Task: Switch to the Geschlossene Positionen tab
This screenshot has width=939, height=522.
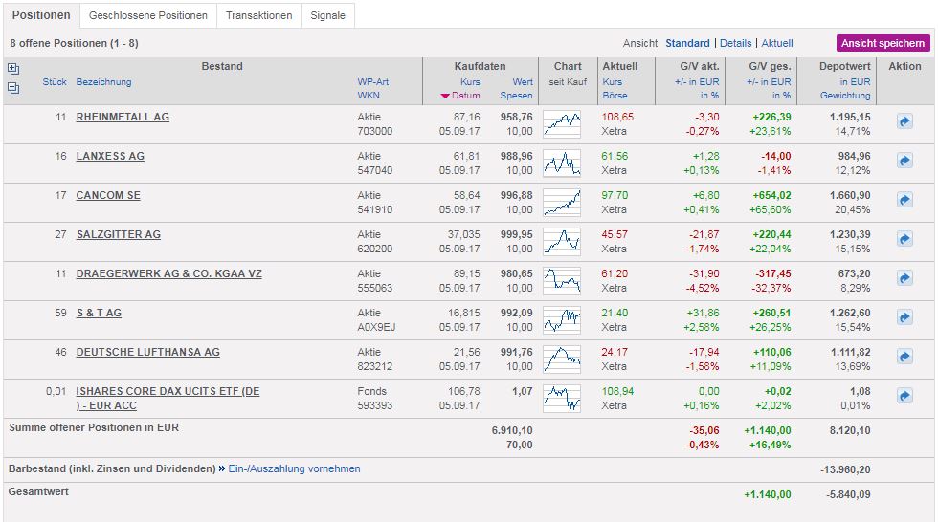Action: [x=147, y=15]
